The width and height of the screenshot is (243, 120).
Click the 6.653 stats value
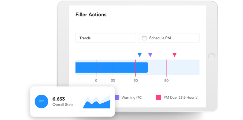[x=58, y=99]
